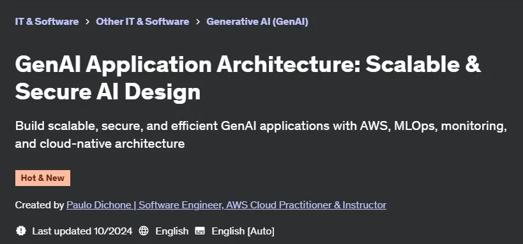This screenshot has height=244, width=523.
Task: Click the first breadcrumb chevron separator
Action: pyautogui.click(x=87, y=22)
